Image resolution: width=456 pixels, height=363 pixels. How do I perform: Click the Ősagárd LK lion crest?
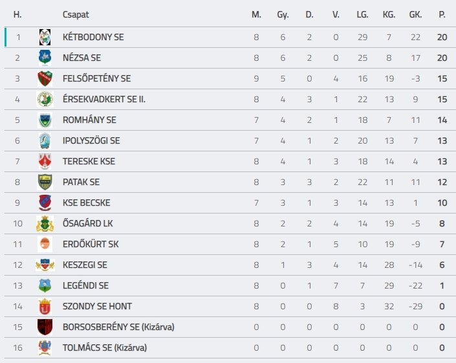coord(45,223)
